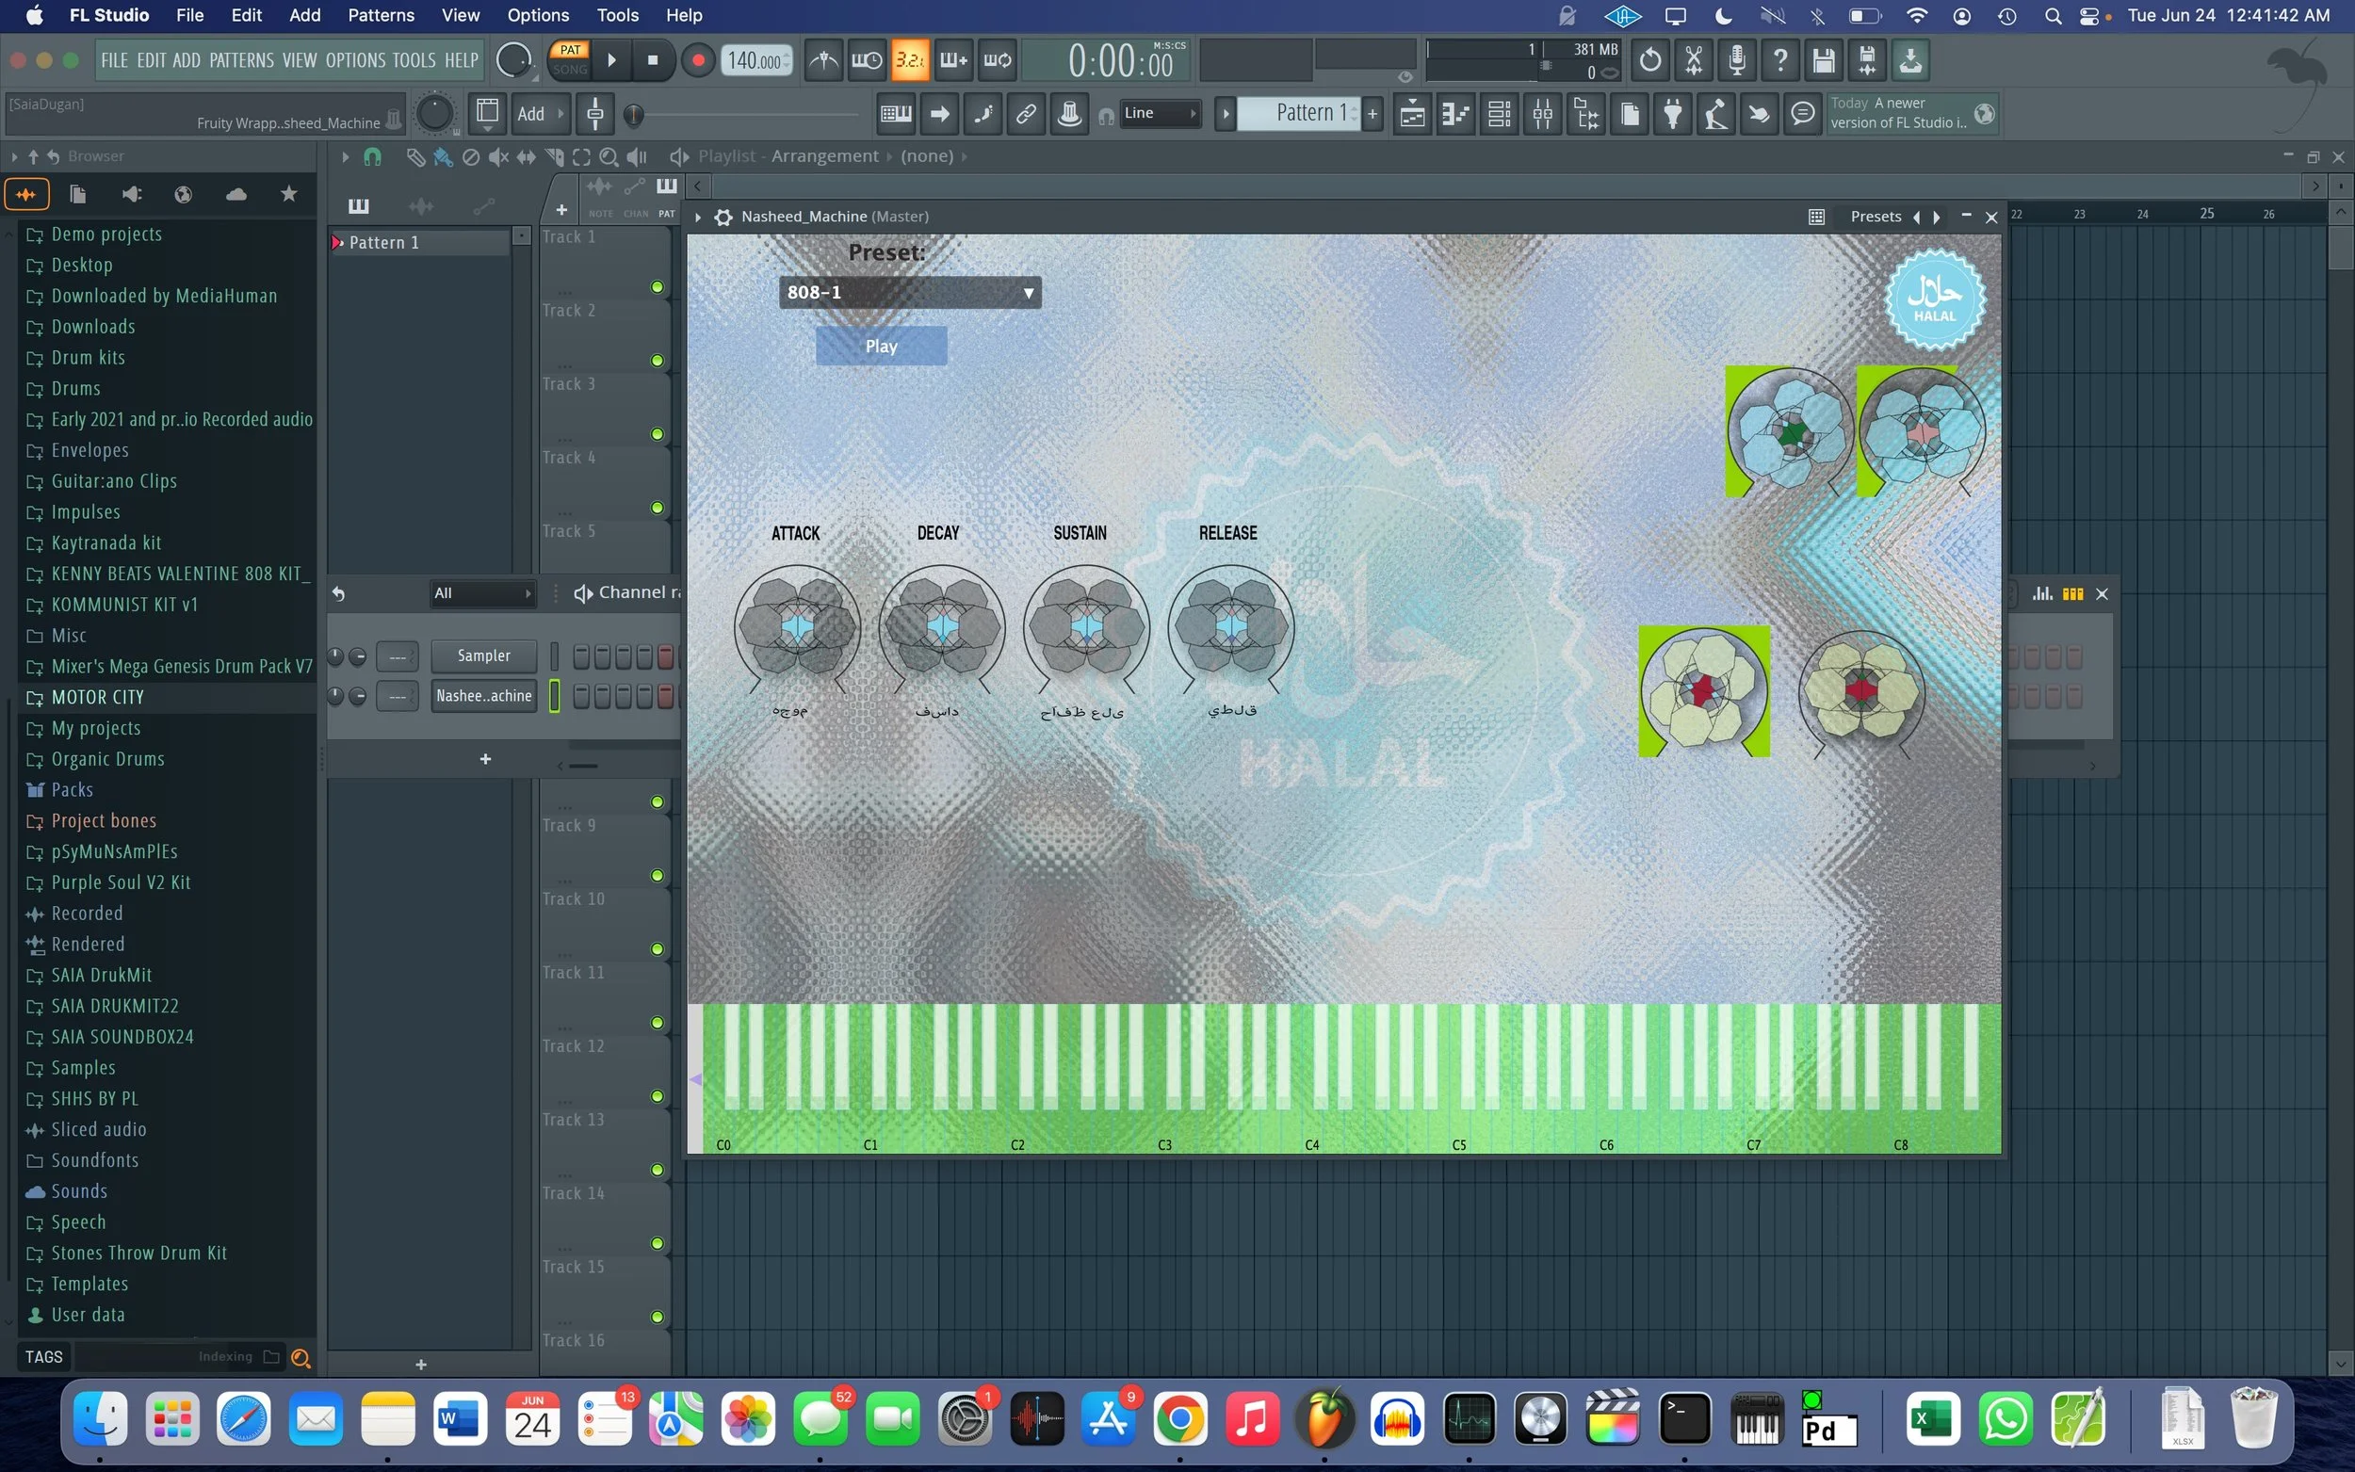Open the Tools menu in macOS menu bar
This screenshot has width=2355, height=1472.
tap(617, 16)
